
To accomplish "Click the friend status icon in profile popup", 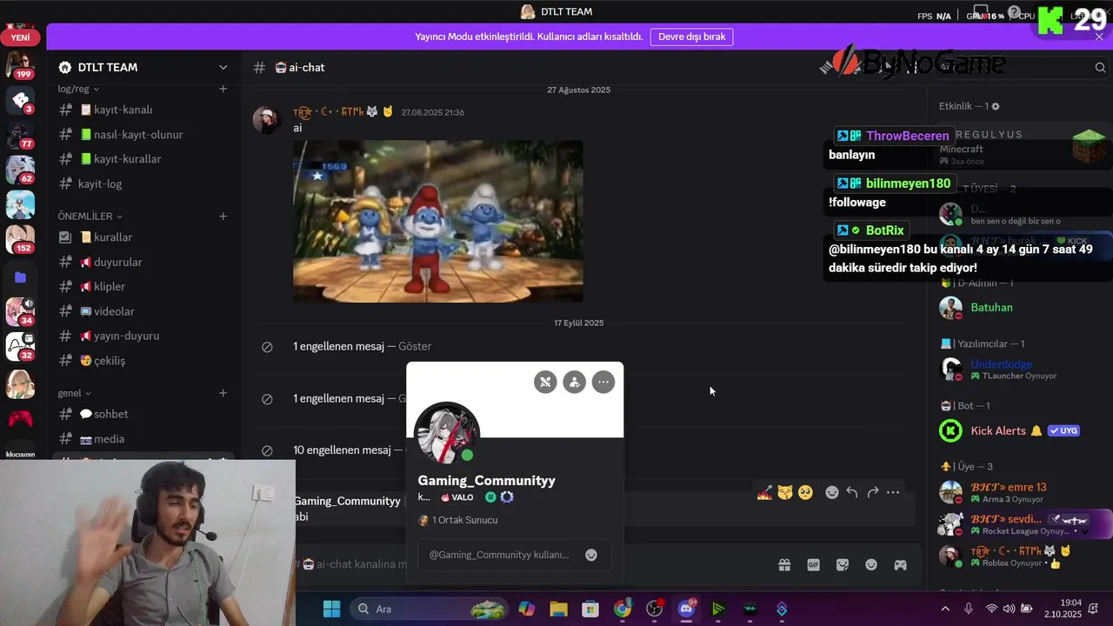I will coord(574,382).
